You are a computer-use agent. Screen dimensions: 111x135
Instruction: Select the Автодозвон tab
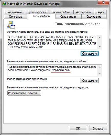84,12
